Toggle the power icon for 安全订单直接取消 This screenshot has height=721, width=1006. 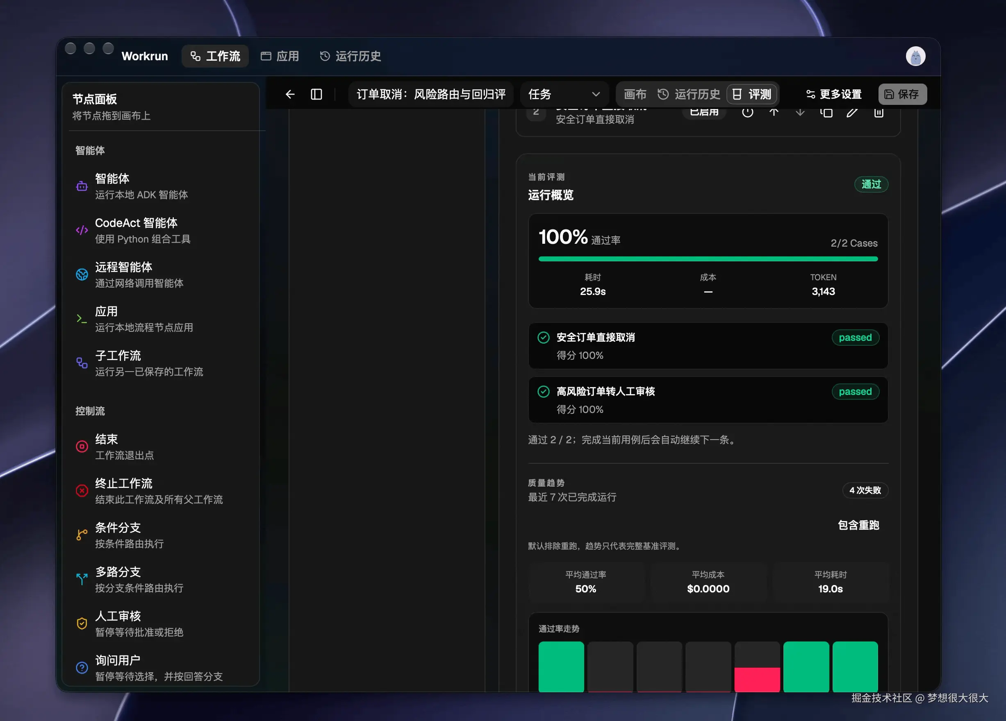[747, 113]
